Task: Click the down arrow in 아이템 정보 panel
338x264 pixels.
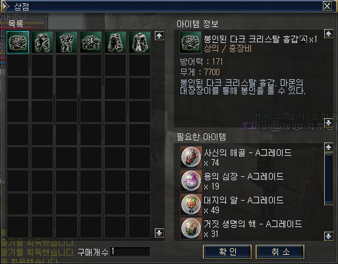Action: [x=329, y=123]
